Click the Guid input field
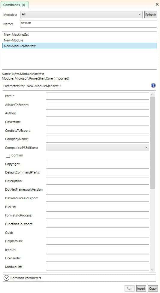160x293 pixels. pos(97,232)
